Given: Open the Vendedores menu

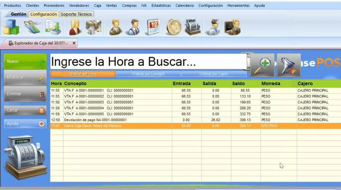Looking at the screenshot, I should [79, 5].
